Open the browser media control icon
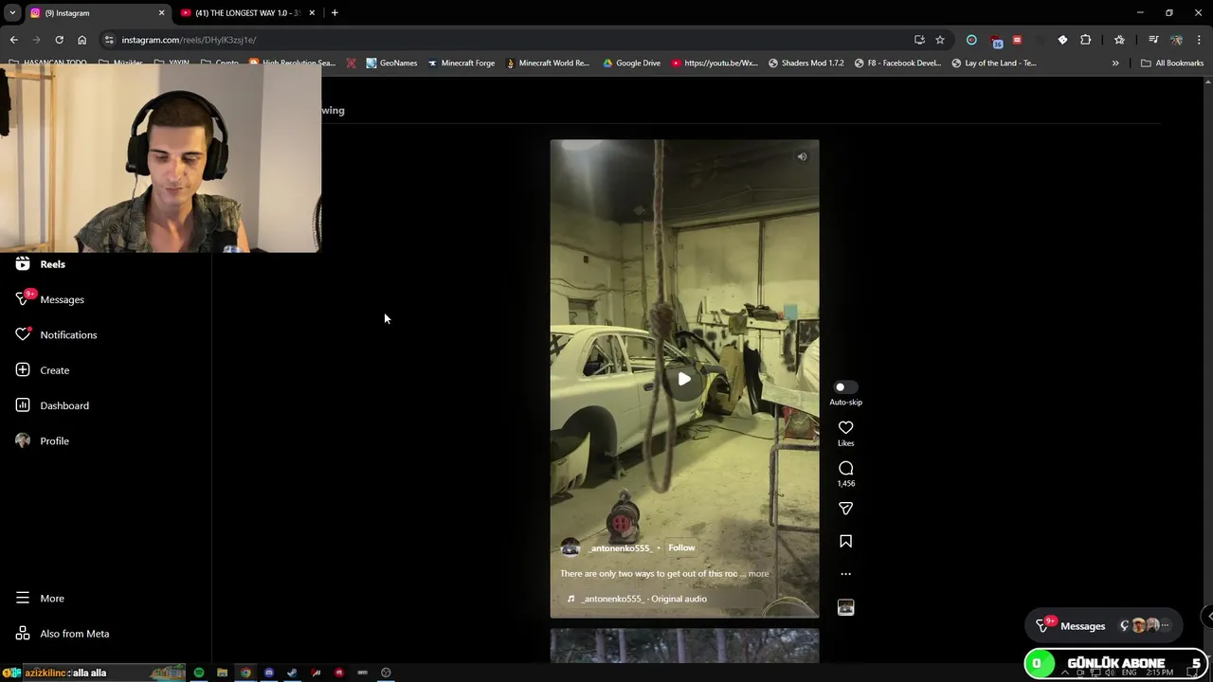1213x682 pixels. click(x=1153, y=40)
